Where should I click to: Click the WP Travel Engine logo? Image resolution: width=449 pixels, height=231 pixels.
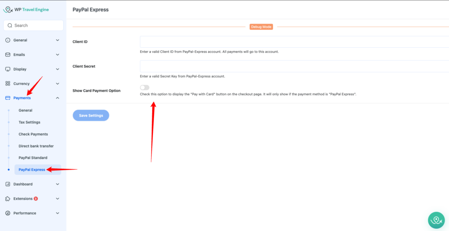click(26, 10)
